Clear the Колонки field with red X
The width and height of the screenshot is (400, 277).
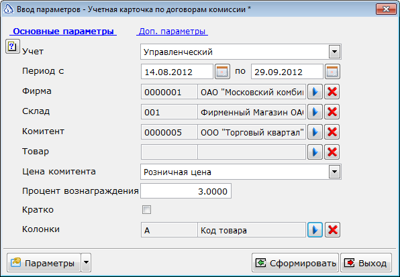pyautogui.click(x=332, y=230)
